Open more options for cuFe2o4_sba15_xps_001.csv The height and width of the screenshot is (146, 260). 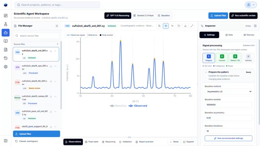[x=55, y=66]
